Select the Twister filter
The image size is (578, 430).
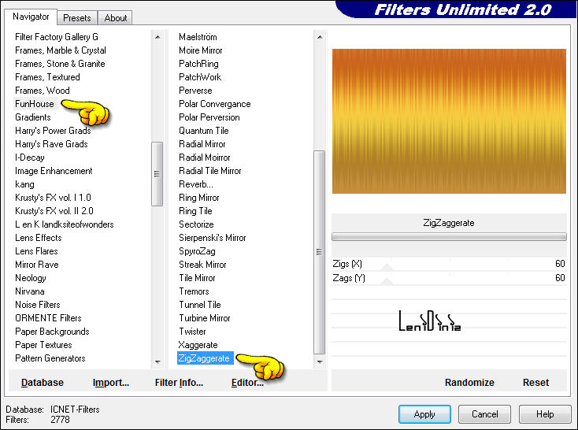pyautogui.click(x=192, y=332)
